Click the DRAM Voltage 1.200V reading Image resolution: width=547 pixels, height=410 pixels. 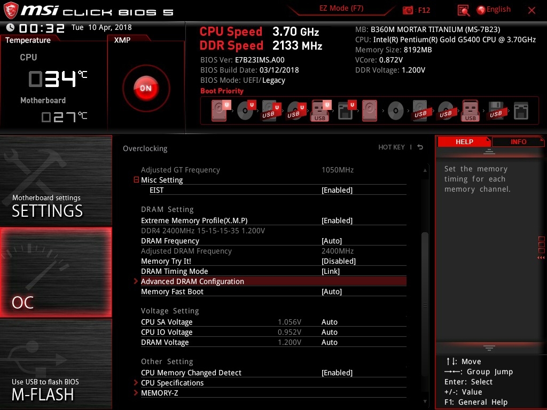pyautogui.click(x=289, y=342)
